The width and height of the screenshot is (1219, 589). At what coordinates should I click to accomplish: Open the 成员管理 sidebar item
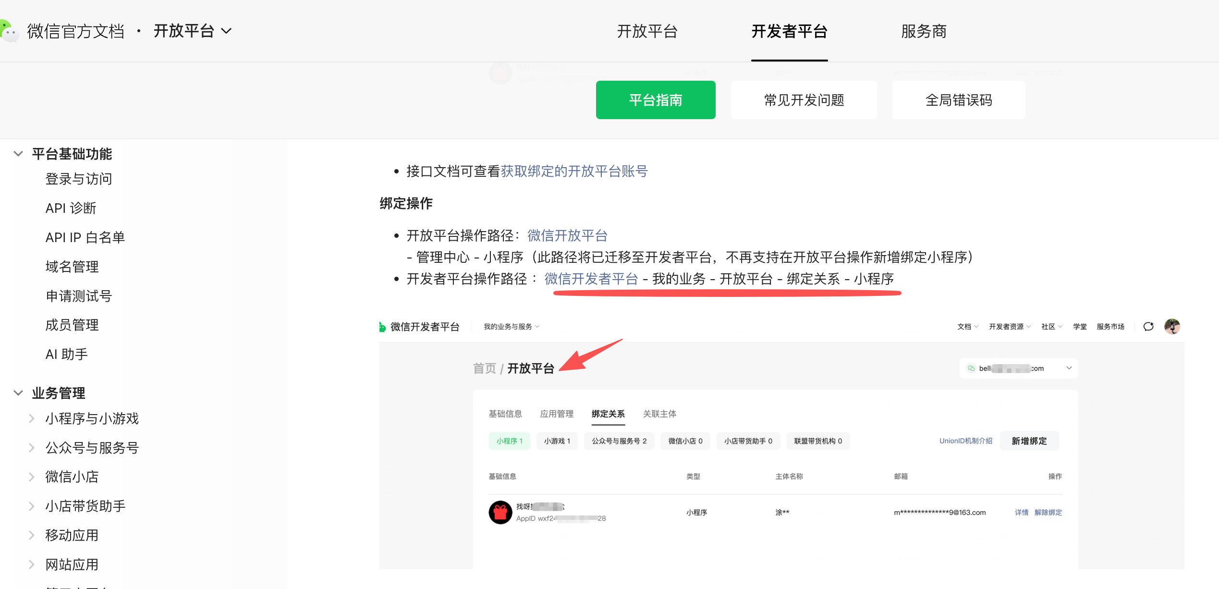click(x=72, y=325)
